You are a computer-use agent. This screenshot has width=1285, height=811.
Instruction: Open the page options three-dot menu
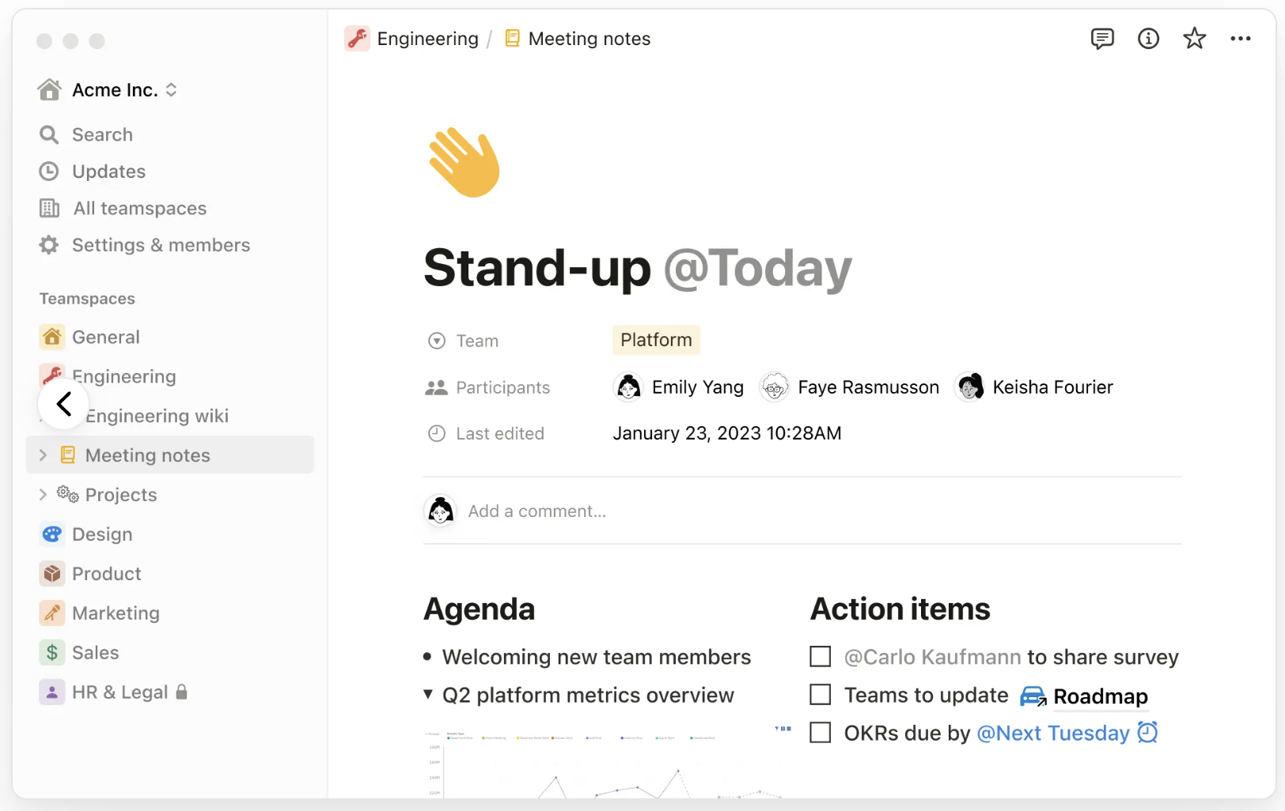(x=1240, y=38)
